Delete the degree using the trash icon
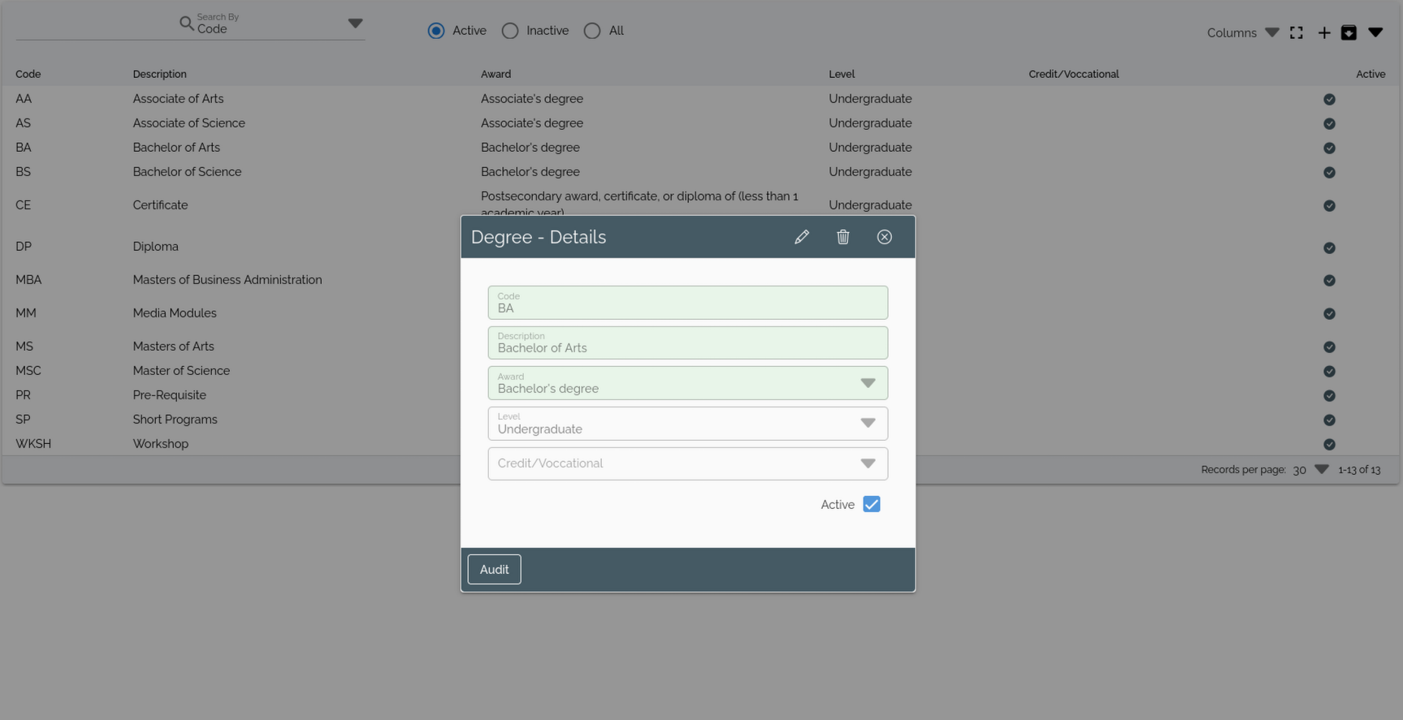Screen dimensions: 1403x720 pos(842,237)
